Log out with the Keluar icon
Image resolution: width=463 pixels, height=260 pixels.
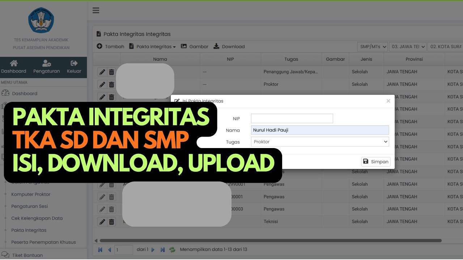pyautogui.click(x=74, y=67)
